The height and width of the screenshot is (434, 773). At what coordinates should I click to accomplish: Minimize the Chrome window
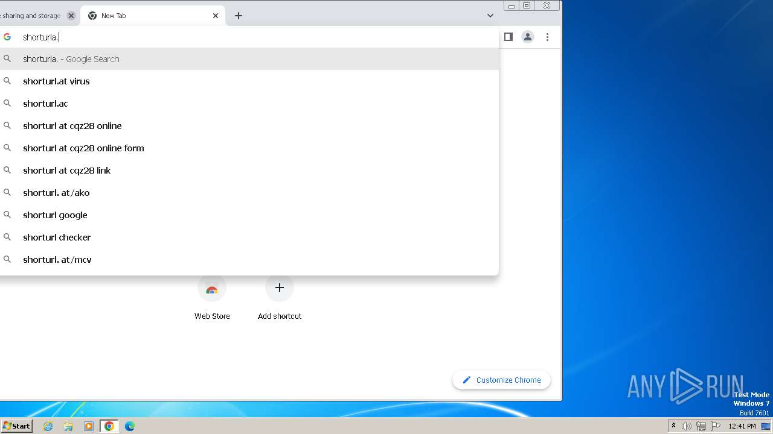512,5
